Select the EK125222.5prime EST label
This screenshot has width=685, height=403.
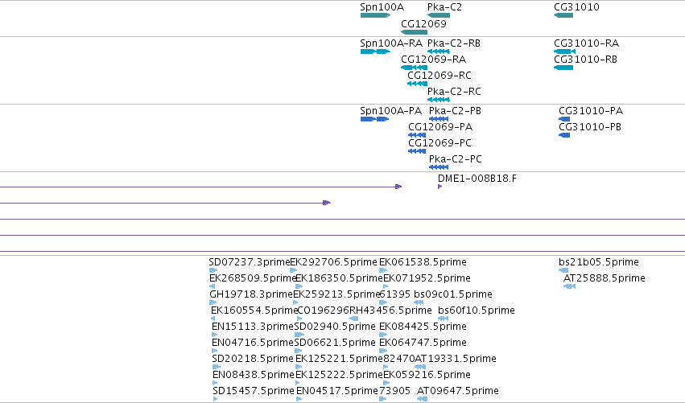click(x=339, y=375)
